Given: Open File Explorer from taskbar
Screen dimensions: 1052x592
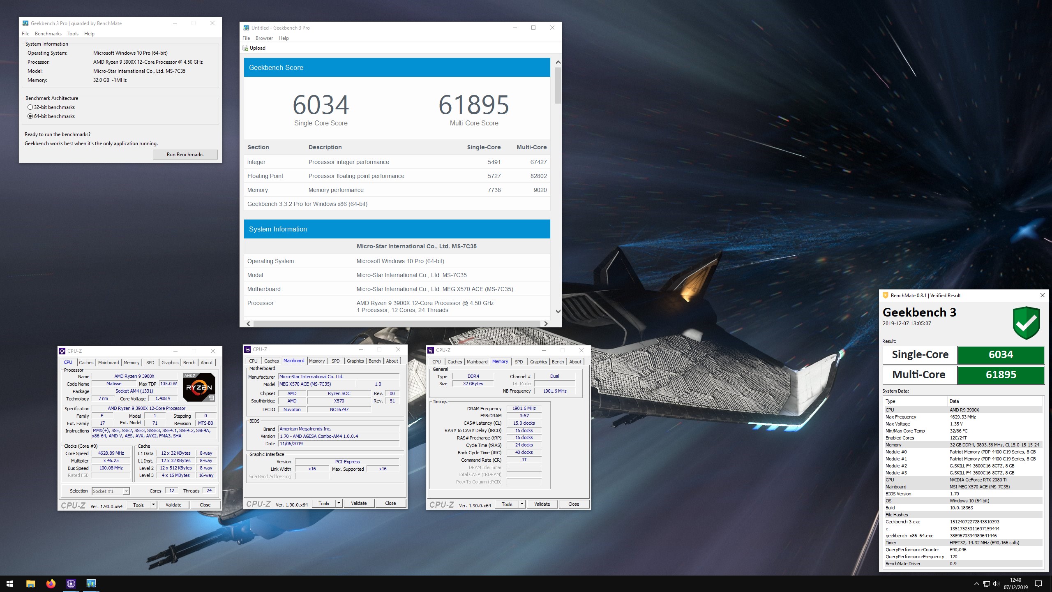Looking at the screenshot, I should click(30, 583).
